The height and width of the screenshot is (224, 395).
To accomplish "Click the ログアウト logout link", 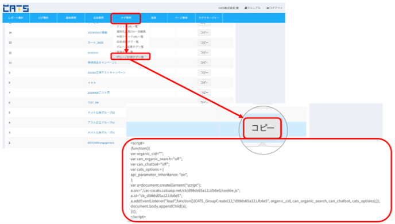I will 274,8.
